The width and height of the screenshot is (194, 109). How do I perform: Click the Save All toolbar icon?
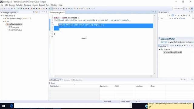[x=9, y=8]
